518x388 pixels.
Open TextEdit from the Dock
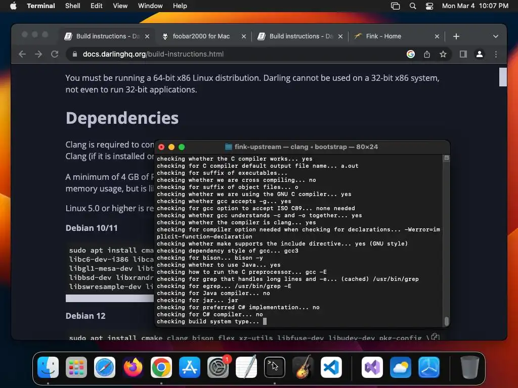coord(246,367)
